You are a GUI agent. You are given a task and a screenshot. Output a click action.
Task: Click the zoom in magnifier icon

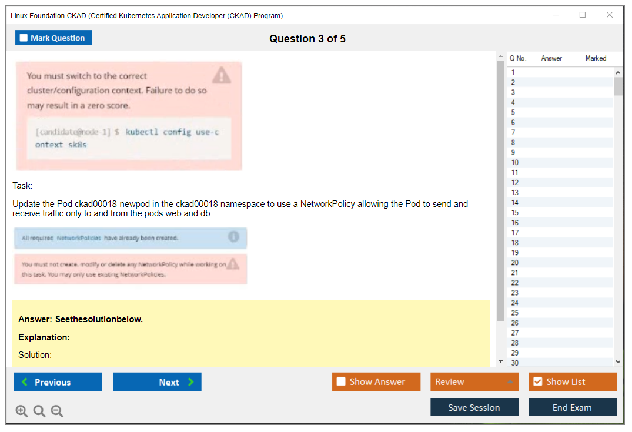[x=22, y=411]
